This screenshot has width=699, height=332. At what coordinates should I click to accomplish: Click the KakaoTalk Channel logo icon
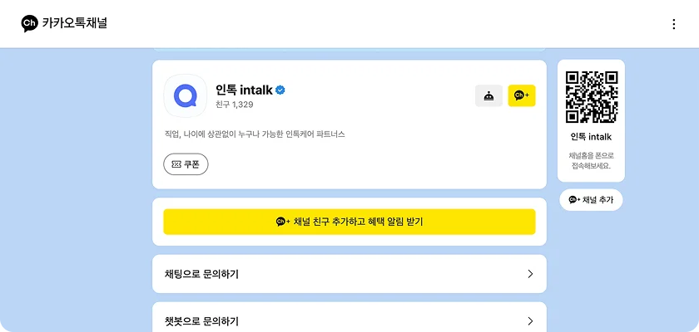click(x=30, y=23)
